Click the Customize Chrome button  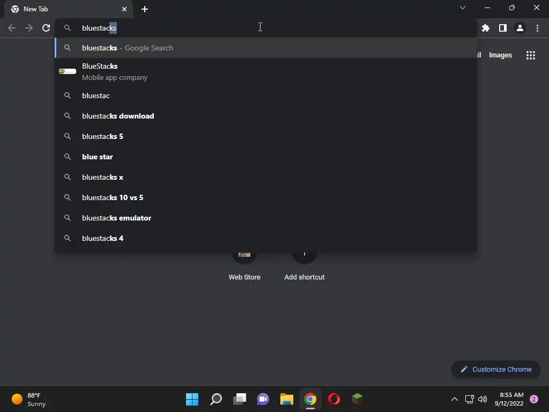[496, 369]
